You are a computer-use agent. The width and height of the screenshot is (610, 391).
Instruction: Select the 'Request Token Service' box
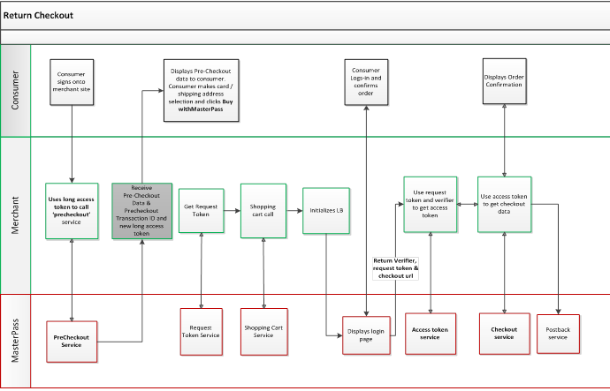(x=202, y=332)
